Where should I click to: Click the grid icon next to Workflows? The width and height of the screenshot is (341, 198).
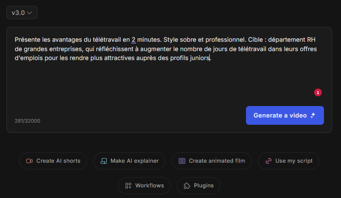coord(128,186)
